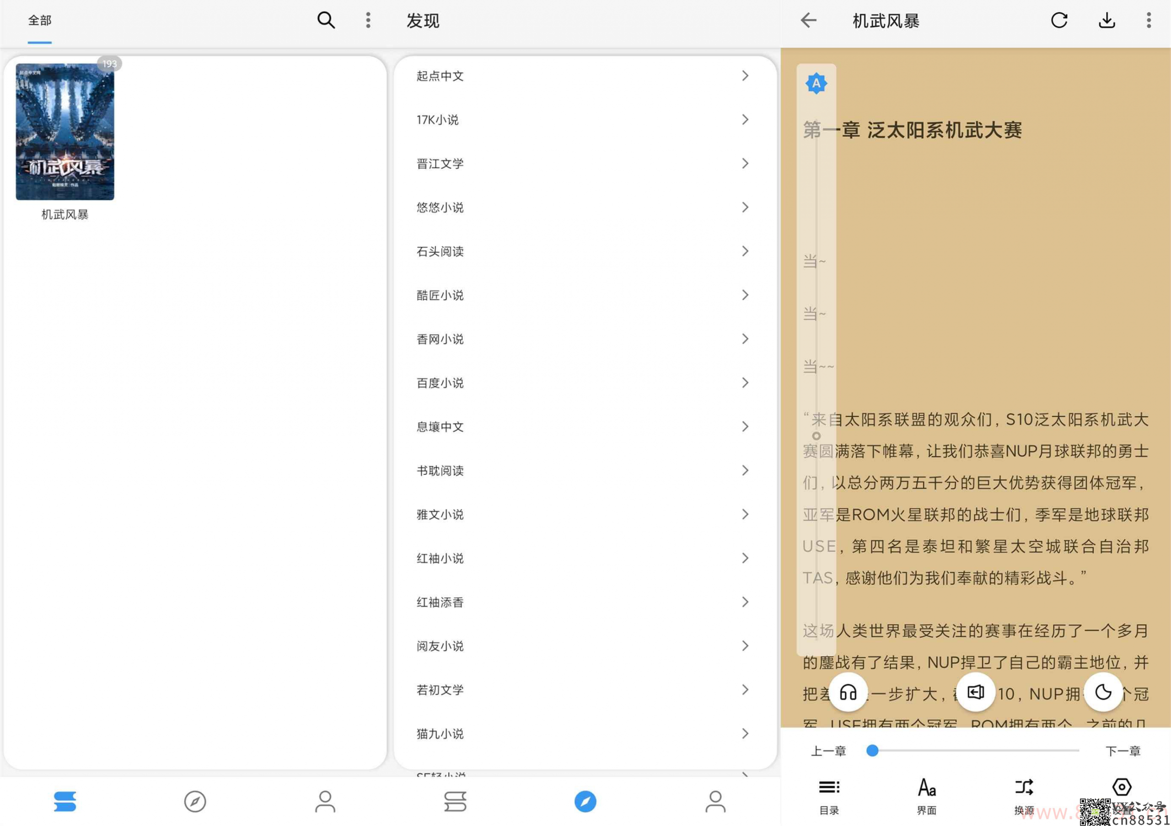Switch to the 全部 tab
1171x826 pixels.
point(39,21)
